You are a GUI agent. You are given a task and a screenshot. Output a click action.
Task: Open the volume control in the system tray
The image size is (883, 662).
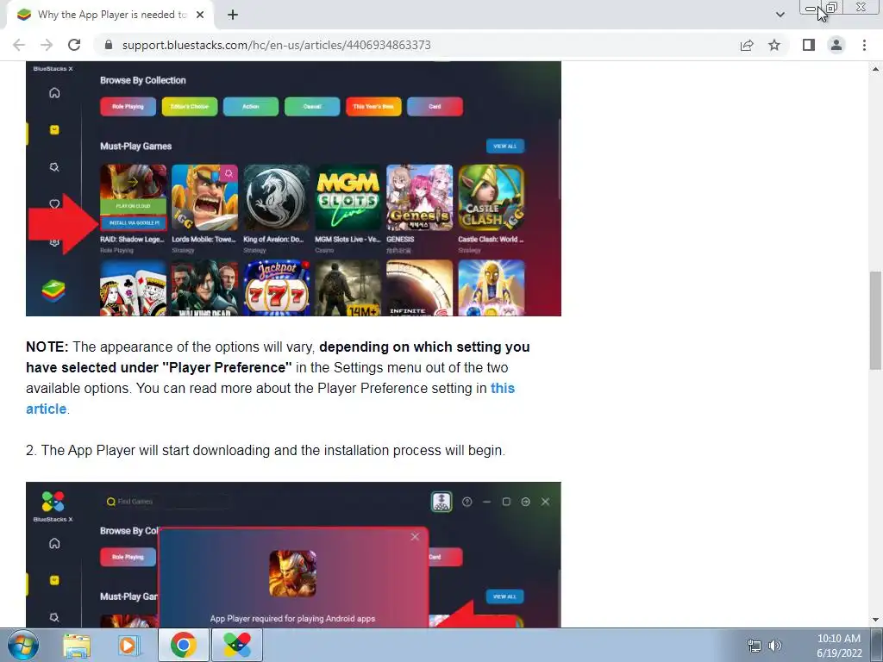[775, 646]
